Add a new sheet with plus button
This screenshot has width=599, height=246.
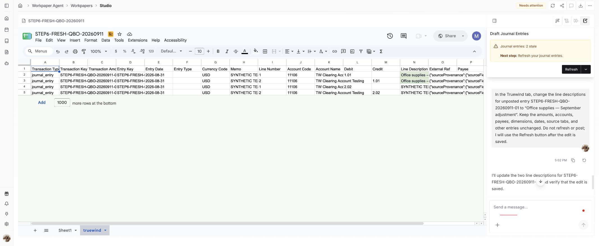(35, 230)
